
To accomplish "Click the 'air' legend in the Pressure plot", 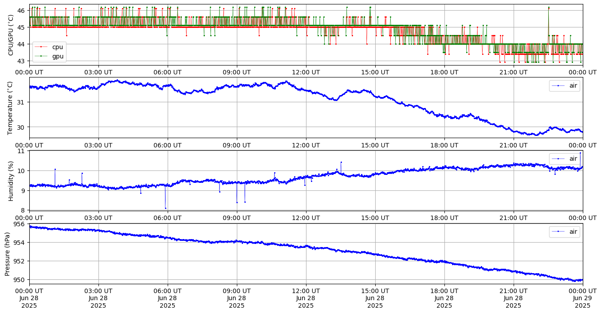I will click(565, 232).
